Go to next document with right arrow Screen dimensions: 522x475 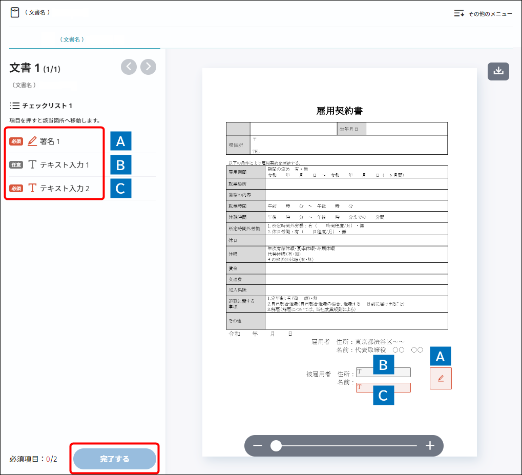[149, 67]
